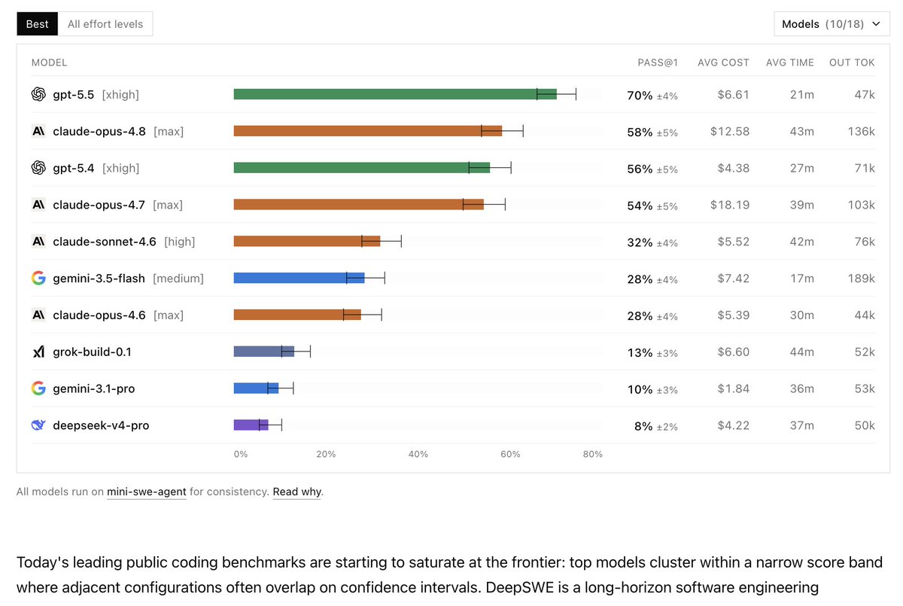
Task: Click the Google logo beside gemini-3.5-flash
Action: point(38,278)
